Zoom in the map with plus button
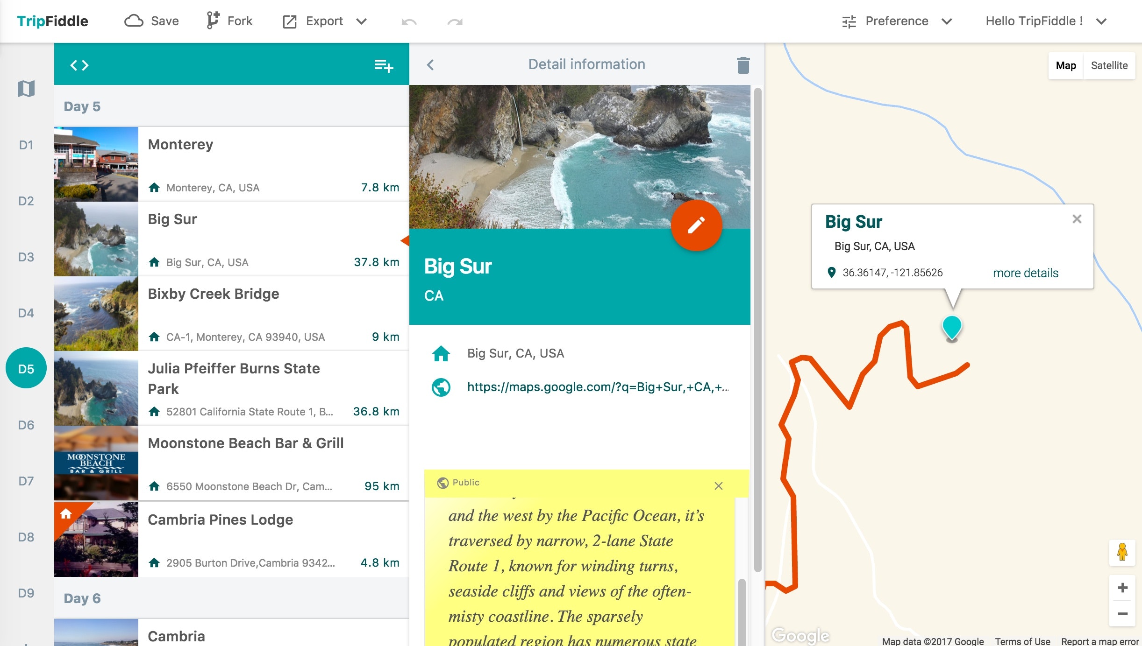The image size is (1142, 646). (1122, 588)
